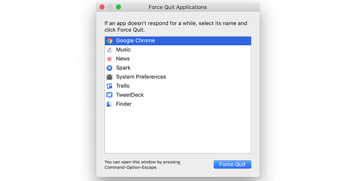Select TweetDeck in the list
Image resolution: width=345 pixels, height=181 pixels.
(130, 95)
